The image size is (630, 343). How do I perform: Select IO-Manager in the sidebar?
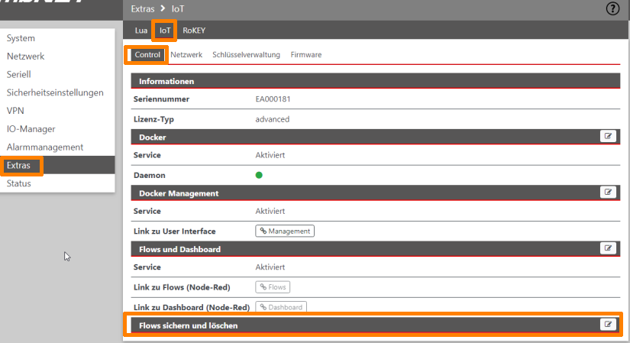tap(31, 129)
